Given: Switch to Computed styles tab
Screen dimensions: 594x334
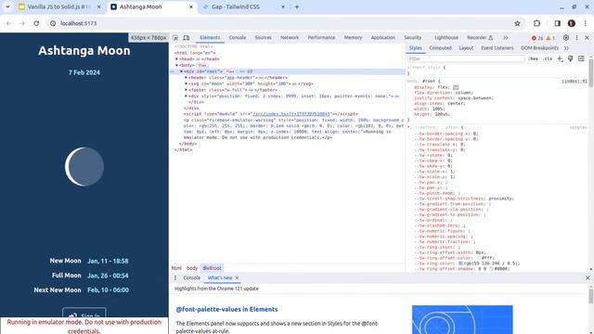Looking at the screenshot, I should pos(440,48).
